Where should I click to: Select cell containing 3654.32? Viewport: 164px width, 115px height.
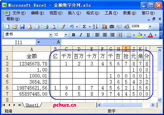pos(31,82)
